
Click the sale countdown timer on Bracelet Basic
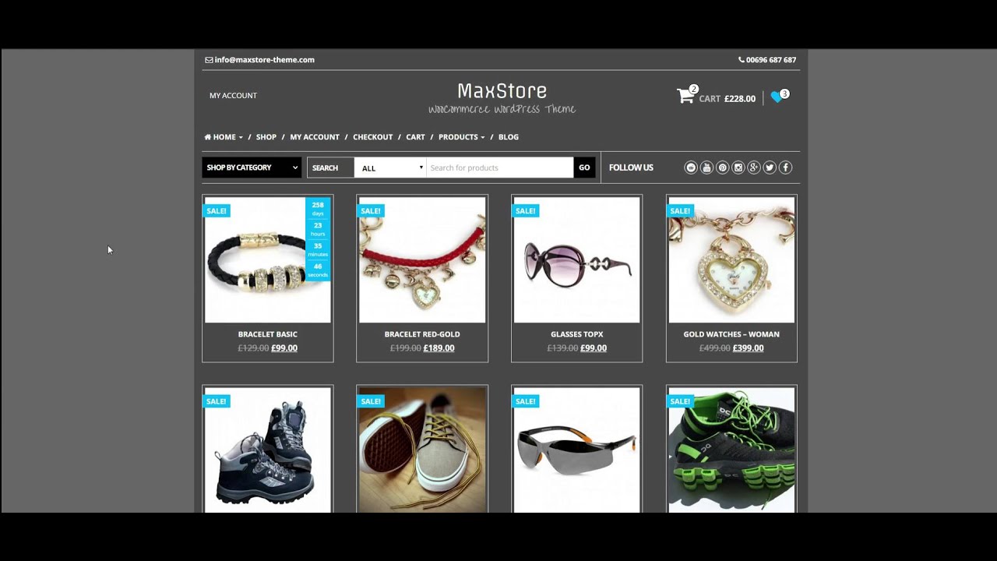click(318, 239)
